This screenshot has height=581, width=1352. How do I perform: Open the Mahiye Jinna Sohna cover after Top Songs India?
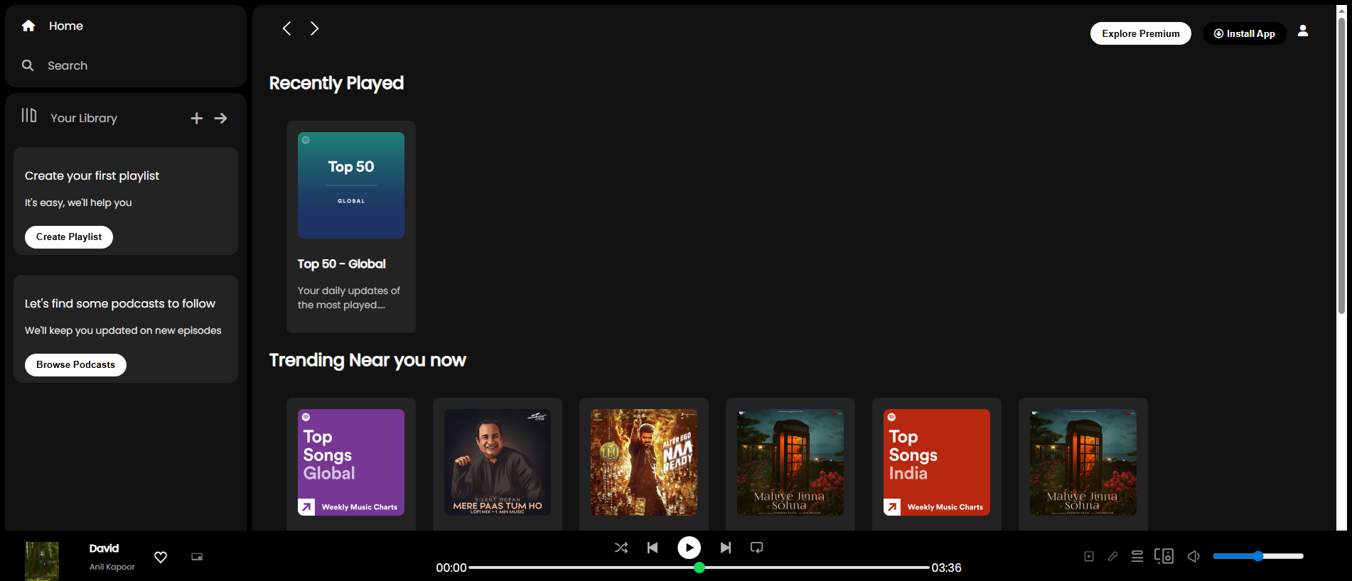[x=1083, y=462]
